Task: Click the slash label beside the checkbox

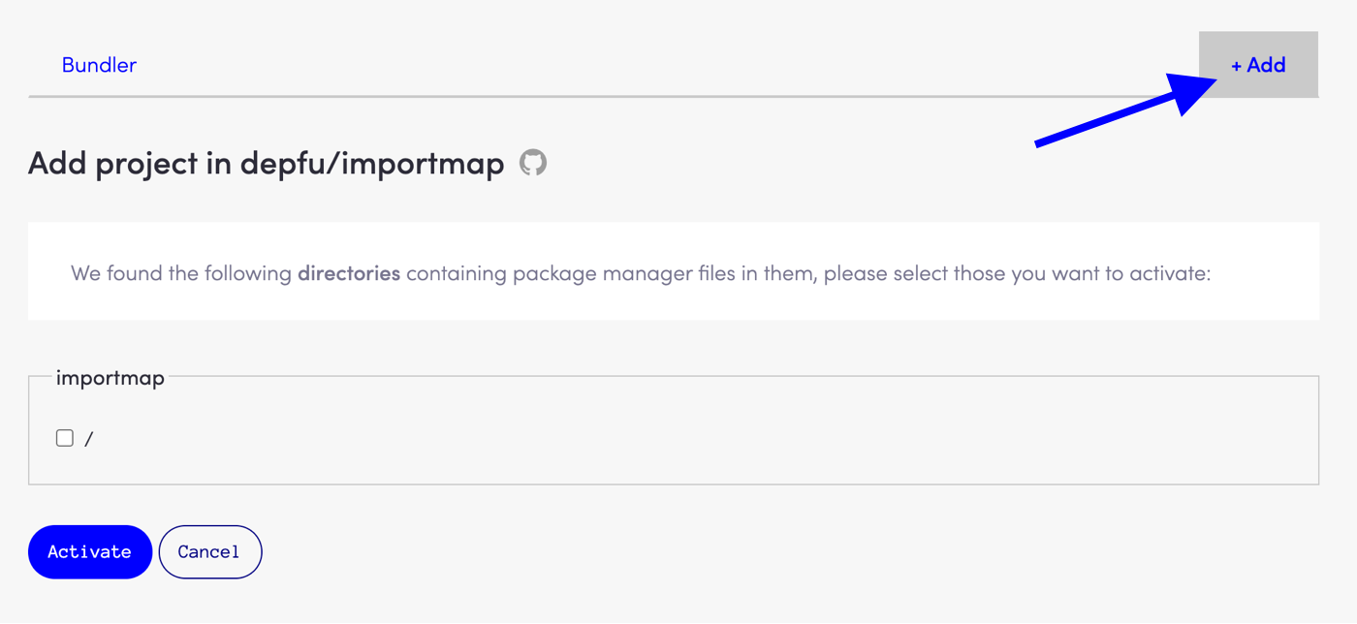Action: [x=89, y=439]
